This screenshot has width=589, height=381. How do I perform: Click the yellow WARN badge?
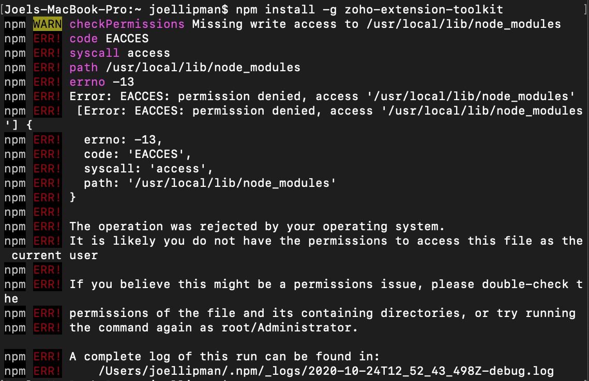[x=48, y=24]
